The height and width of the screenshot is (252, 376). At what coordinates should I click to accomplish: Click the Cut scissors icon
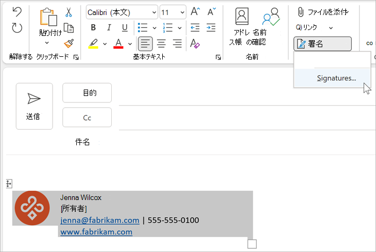coord(69,12)
